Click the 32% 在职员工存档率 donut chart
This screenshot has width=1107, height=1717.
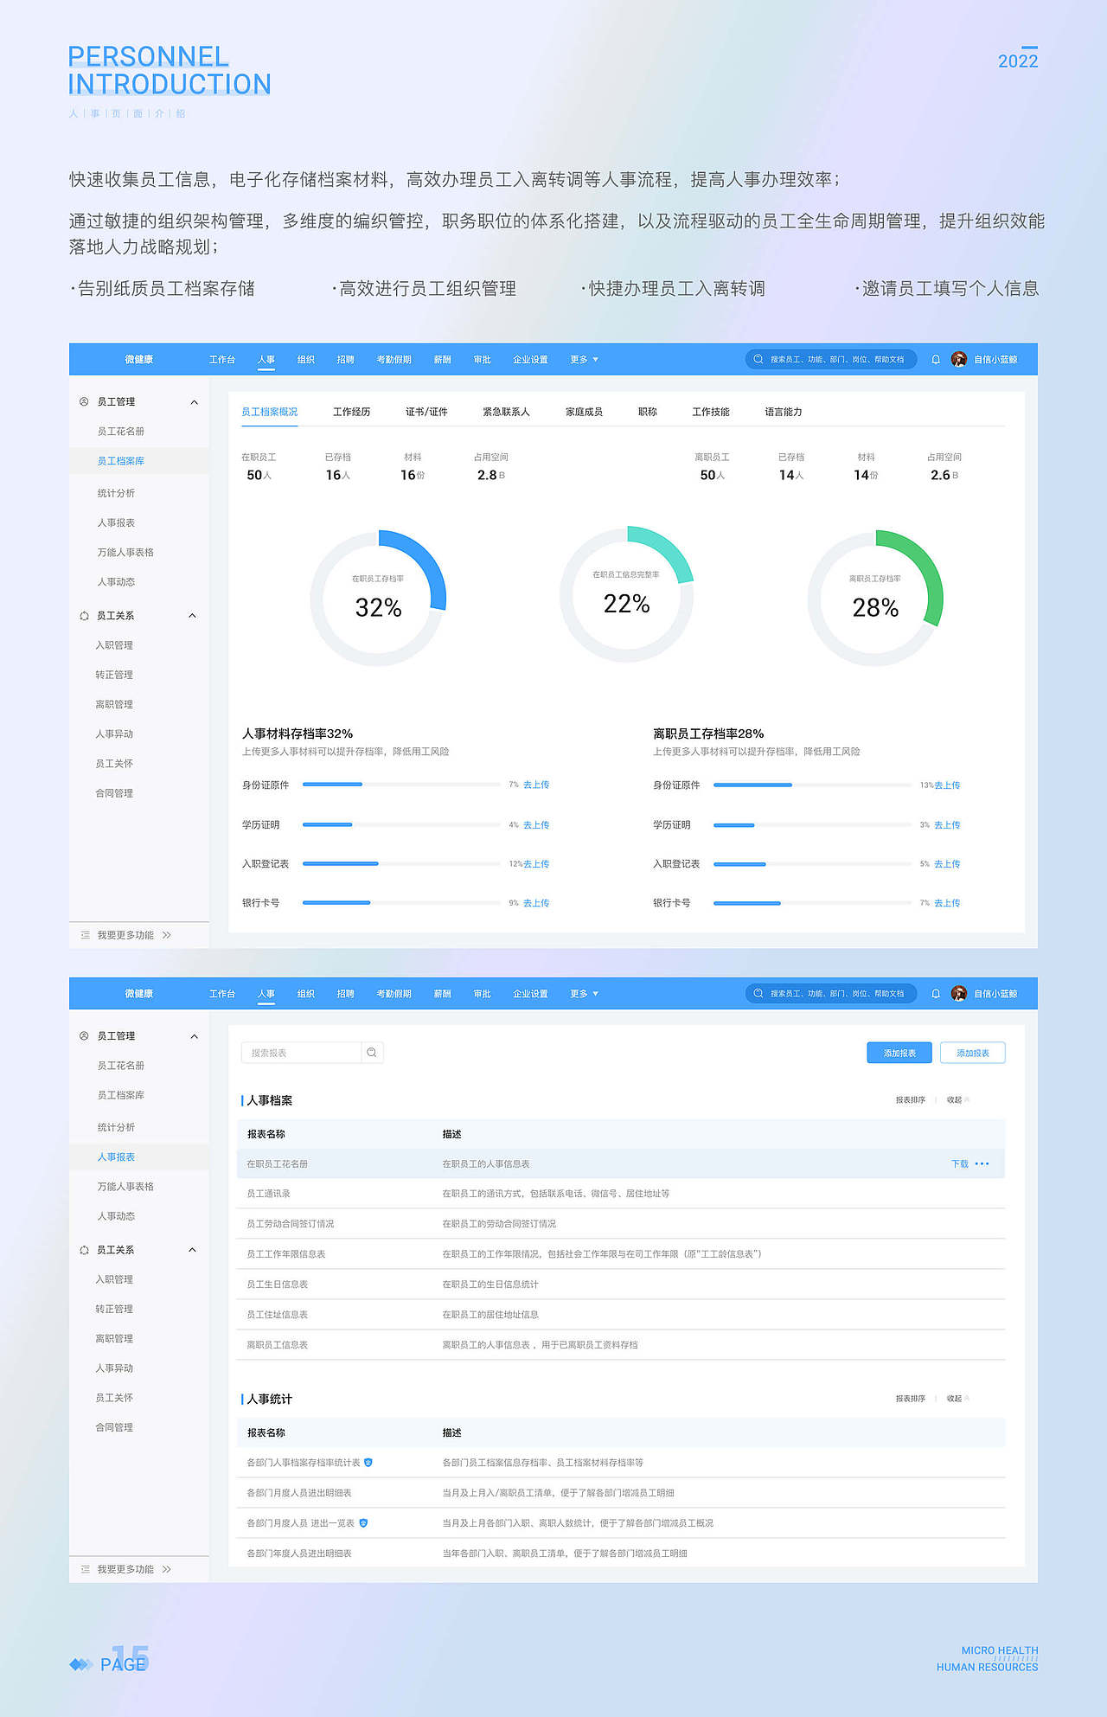pyautogui.click(x=378, y=598)
